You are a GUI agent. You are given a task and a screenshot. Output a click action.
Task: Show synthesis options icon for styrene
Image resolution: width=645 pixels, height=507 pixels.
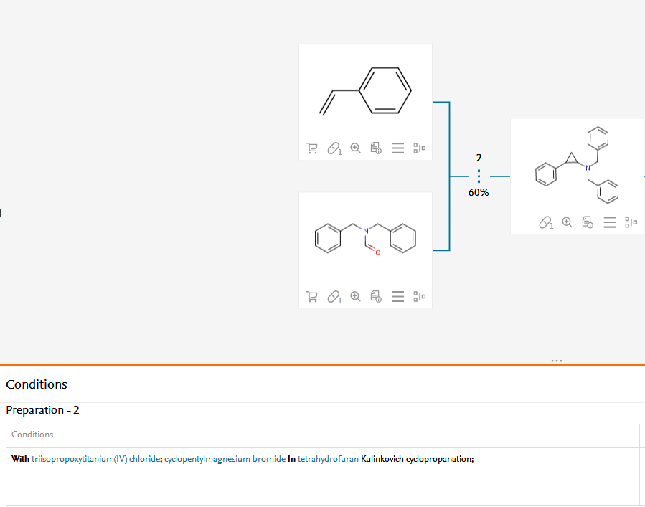click(x=420, y=148)
